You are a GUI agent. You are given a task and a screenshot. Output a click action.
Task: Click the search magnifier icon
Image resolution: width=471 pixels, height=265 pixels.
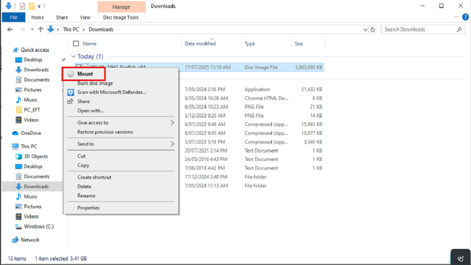tap(459, 29)
